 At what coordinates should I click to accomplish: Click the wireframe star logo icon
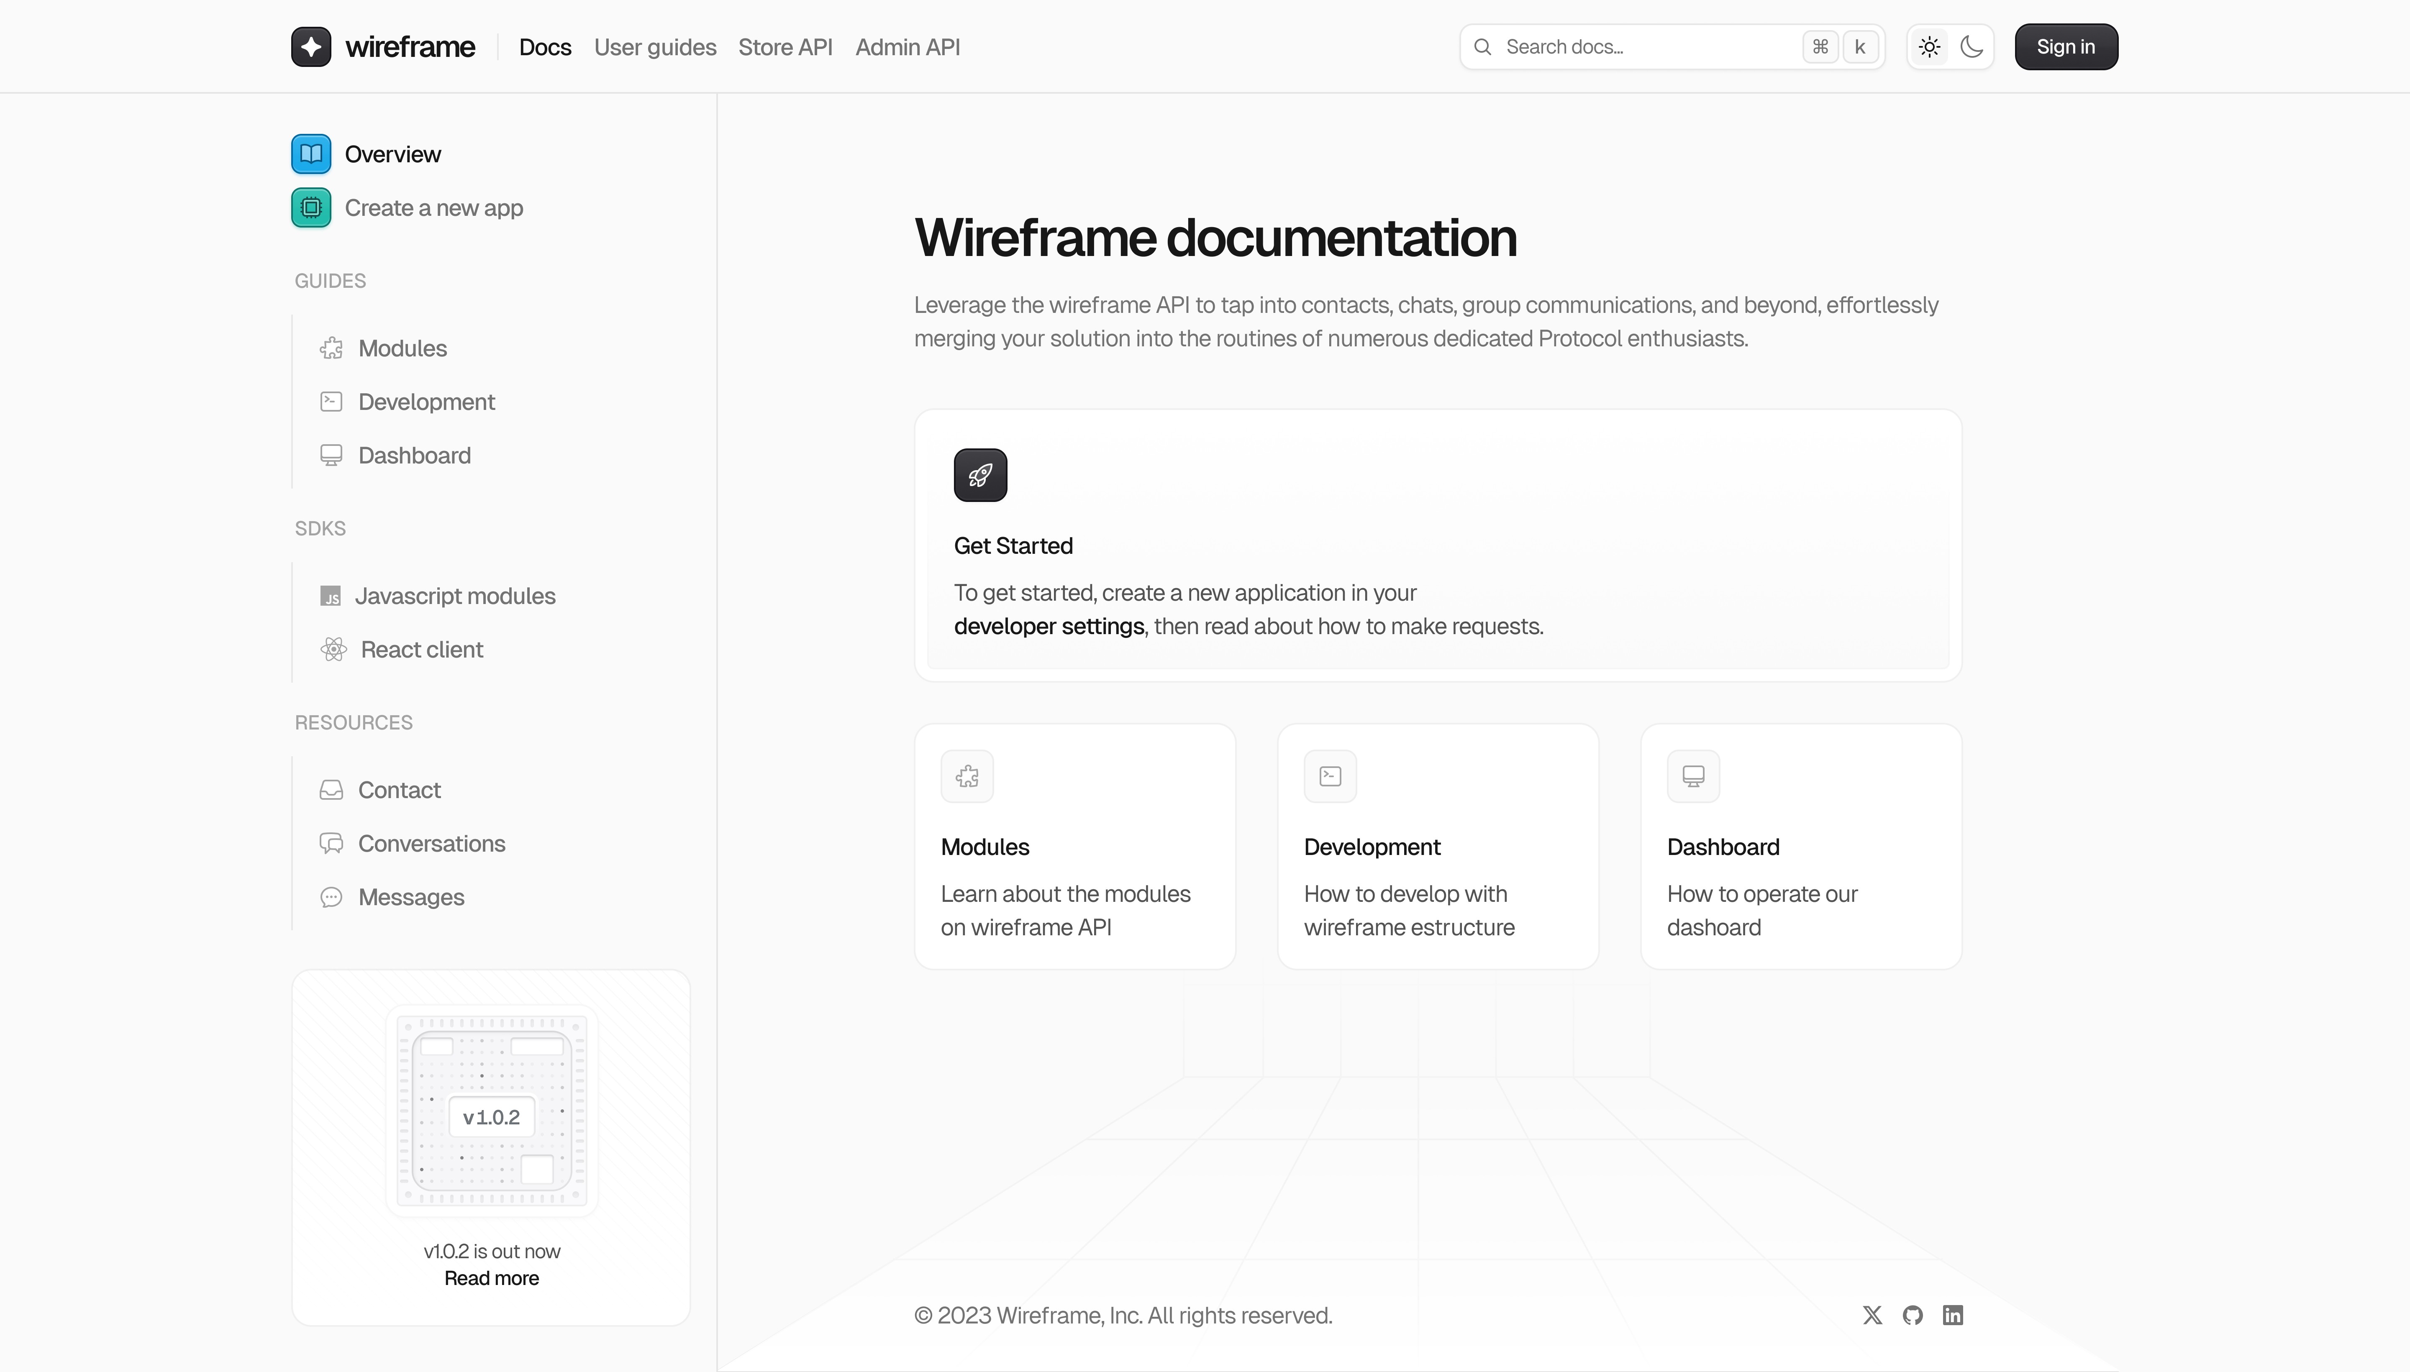click(x=311, y=47)
